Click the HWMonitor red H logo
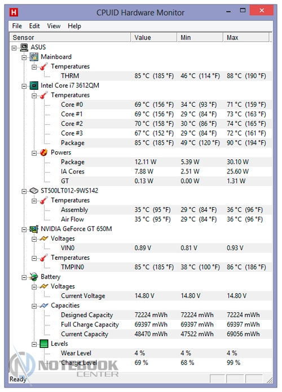 14,12
